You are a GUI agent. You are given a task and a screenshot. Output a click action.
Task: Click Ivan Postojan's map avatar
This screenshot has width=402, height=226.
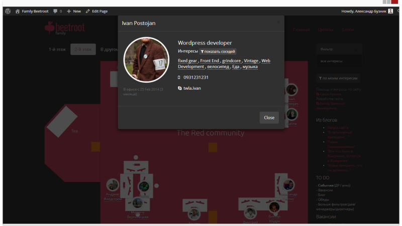coord(291,90)
